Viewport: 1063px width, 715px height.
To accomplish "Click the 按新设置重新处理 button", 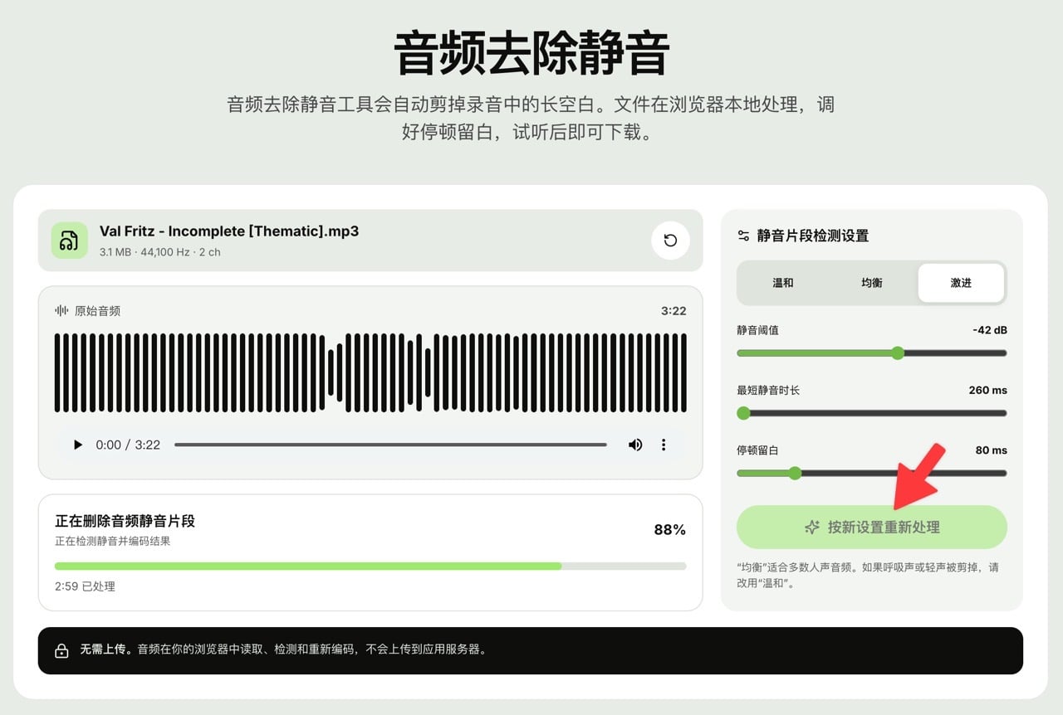I will tap(872, 528).
